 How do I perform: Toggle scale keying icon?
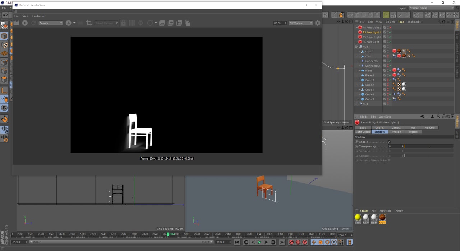(x=321, y=242)
